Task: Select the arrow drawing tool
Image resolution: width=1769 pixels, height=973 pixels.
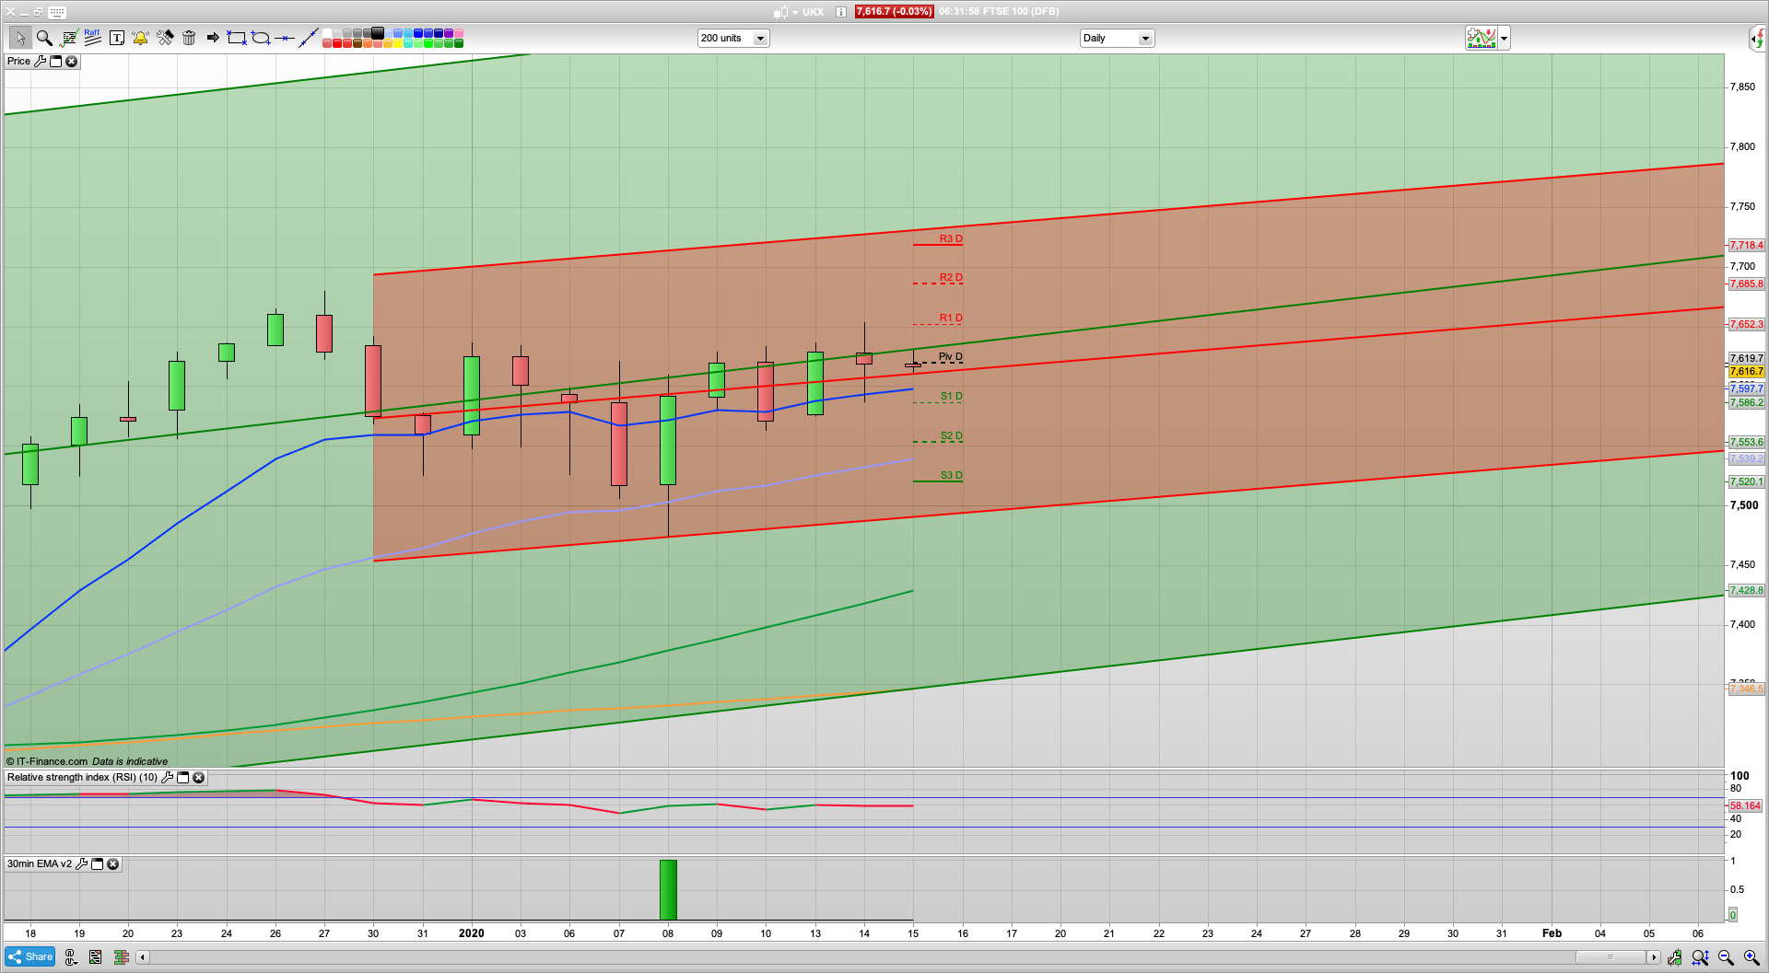Action: coord(213,38)
